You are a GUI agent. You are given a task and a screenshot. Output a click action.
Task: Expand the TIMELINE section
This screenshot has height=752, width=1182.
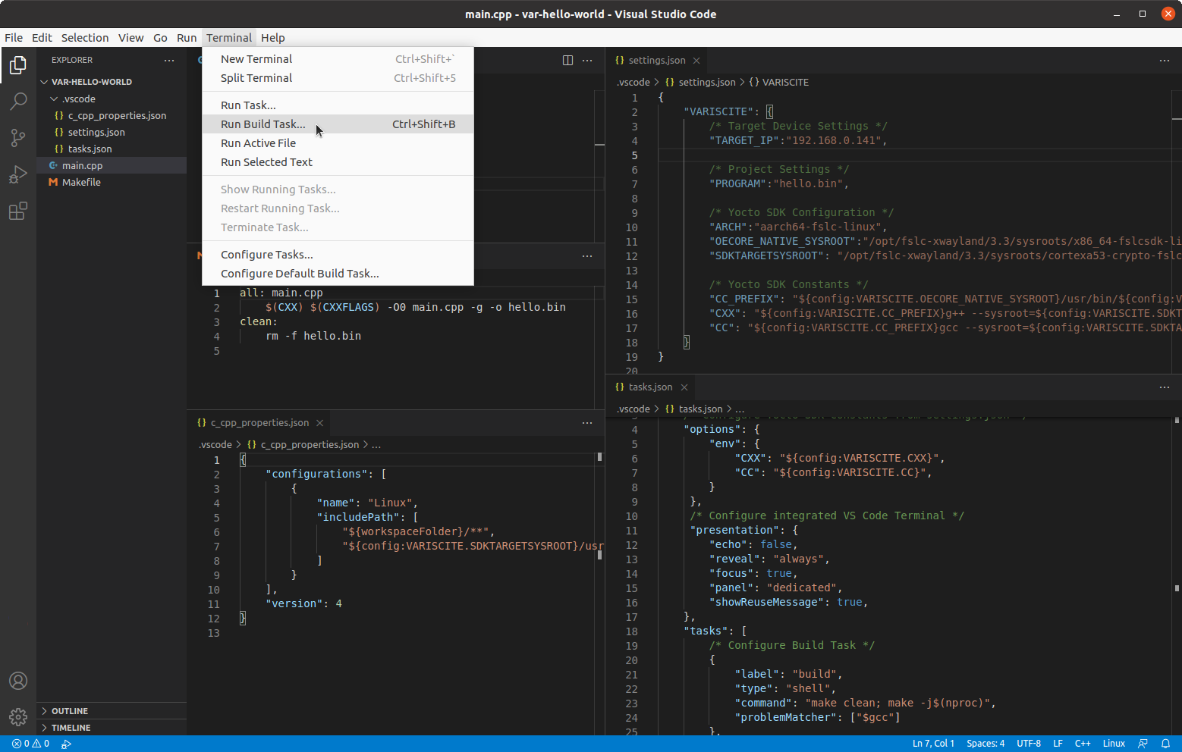[112, 728]
